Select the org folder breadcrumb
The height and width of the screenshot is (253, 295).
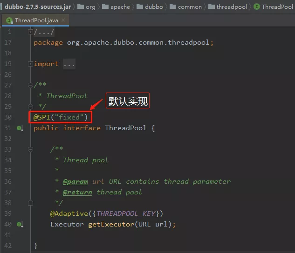(86, 7)
